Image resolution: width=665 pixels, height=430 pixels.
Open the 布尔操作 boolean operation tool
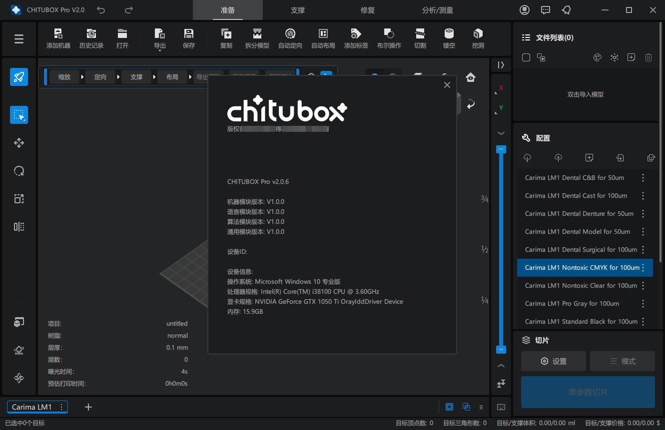point(389,38)
